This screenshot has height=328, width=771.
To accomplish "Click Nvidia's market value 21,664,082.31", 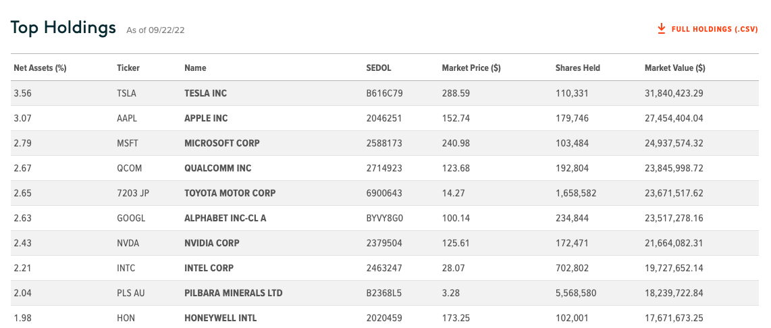I will pyautogui.click(x=674, y=243).
